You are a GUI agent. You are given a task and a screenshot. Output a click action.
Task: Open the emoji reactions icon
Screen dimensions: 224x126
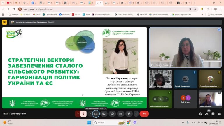pyautogui.click(x=112, y=114)
